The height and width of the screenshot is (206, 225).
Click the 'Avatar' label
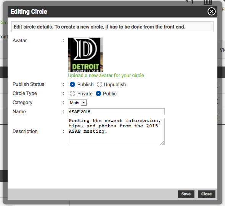(x=20, y=41)
